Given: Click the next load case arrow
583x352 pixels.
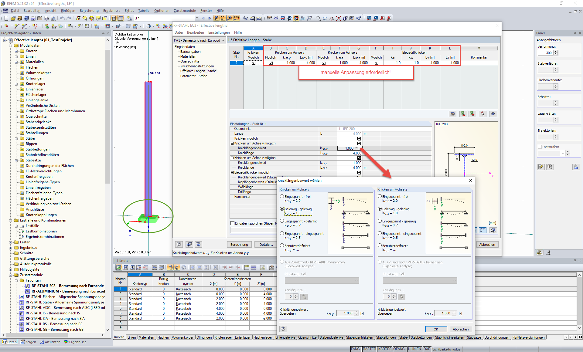Looking at the screenshot, I should 209,18.
